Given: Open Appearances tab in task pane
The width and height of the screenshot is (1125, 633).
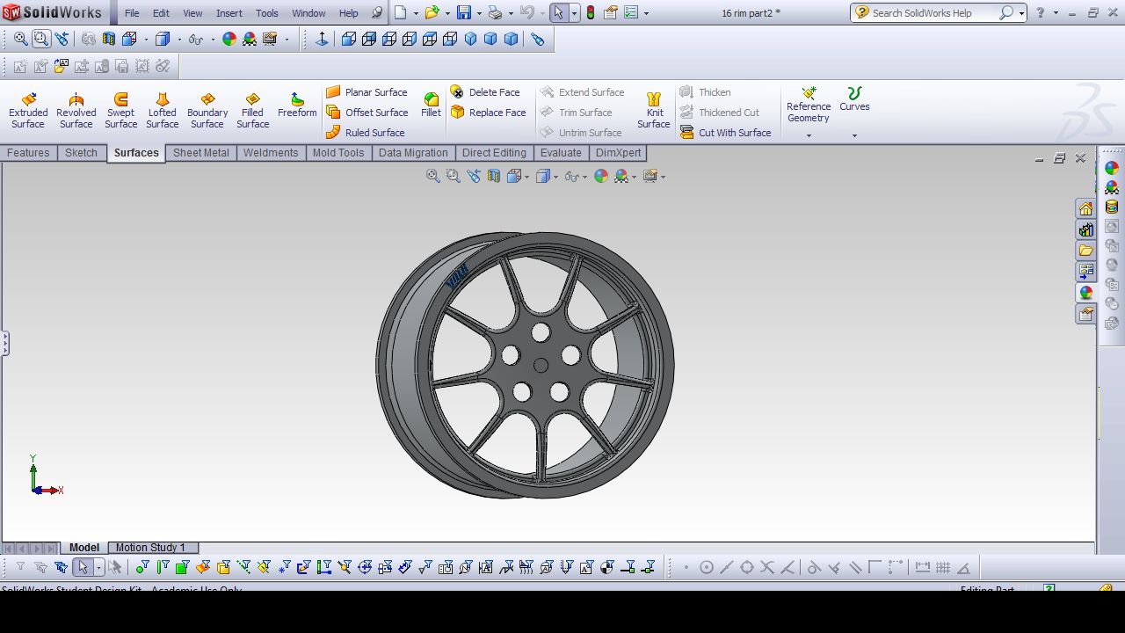Looking at the screenshot, I should [1086, 293].
